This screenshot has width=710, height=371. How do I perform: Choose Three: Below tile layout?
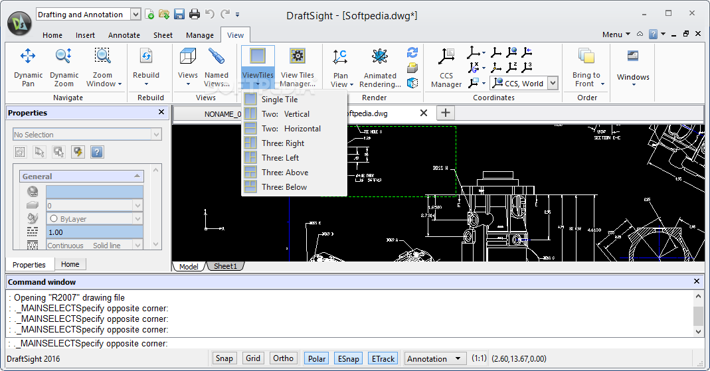295,187
